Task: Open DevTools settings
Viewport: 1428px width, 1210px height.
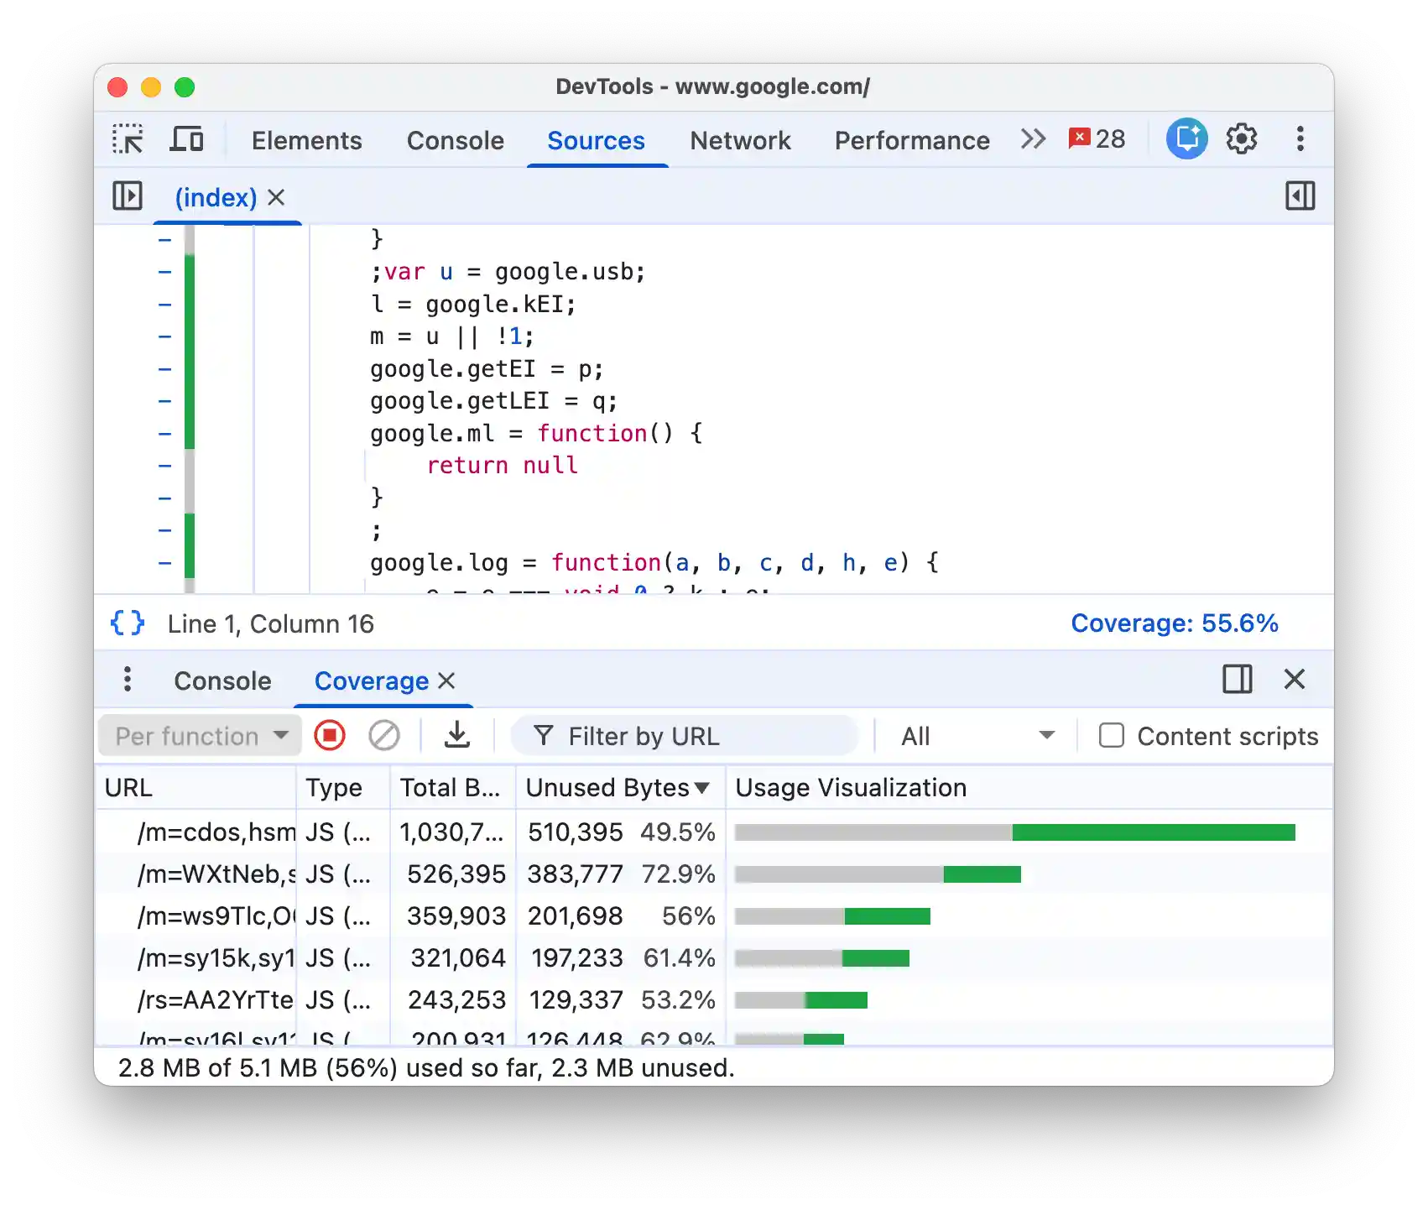Action: point(1241,139)
